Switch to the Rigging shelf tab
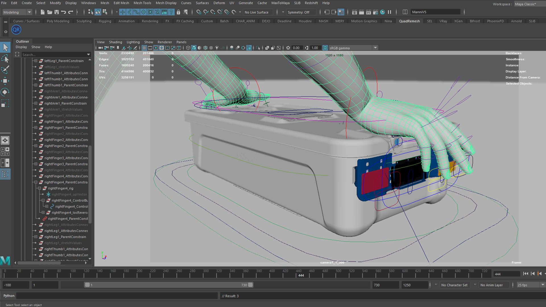The image size is (546, 307). click(x=105, y=21)
